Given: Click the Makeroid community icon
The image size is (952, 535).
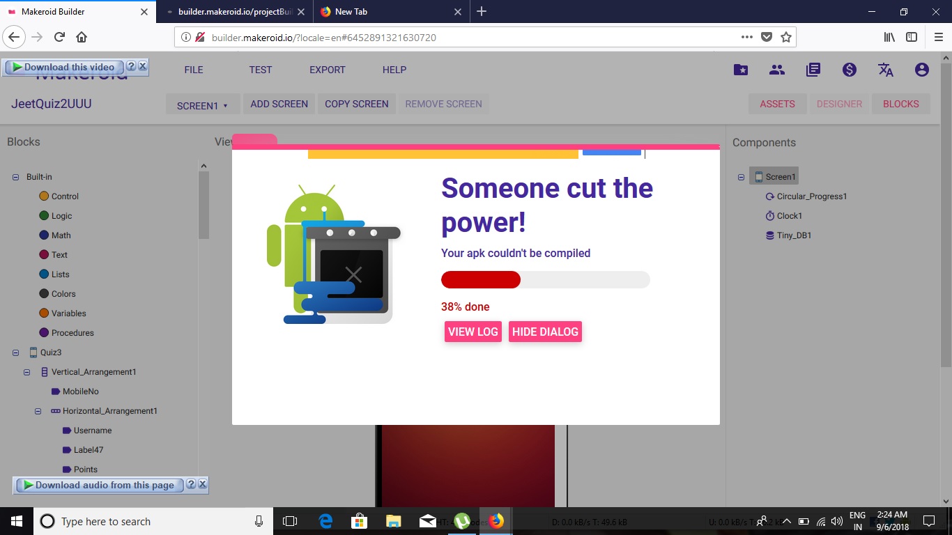Looking at the screenshot, I should tap(776, 69).
